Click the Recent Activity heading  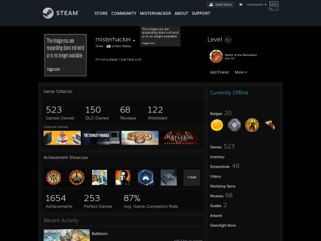pyautogui.click(x=61, y=221)
